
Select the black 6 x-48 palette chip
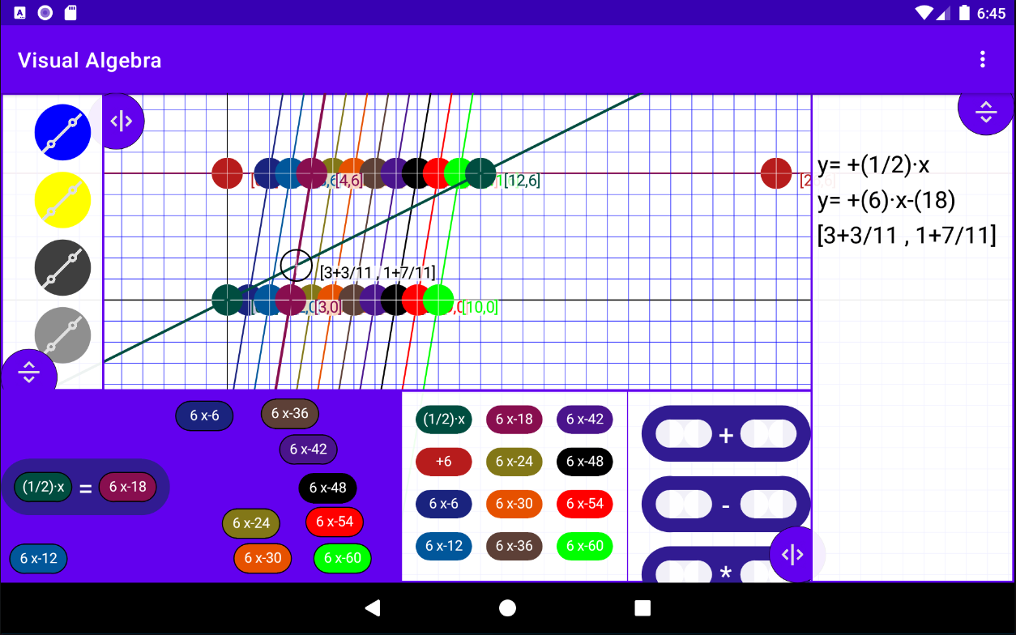(x=585, y=462)
